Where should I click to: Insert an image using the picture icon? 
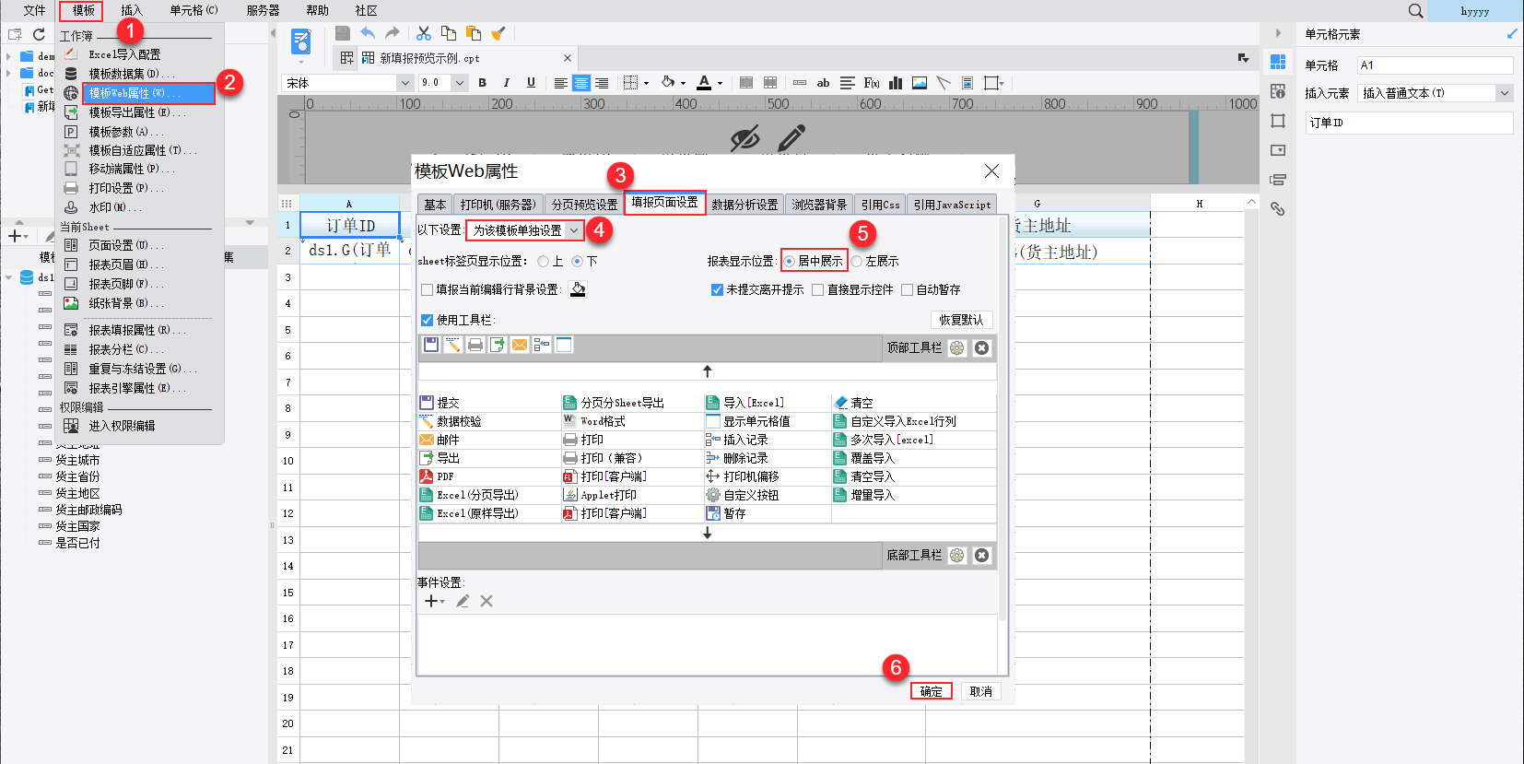(920, 83)
